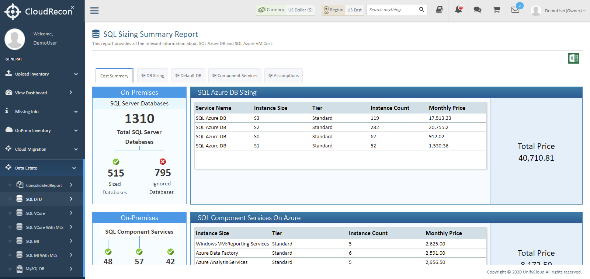Click the Upload Inventory icon

coord(8,73)
